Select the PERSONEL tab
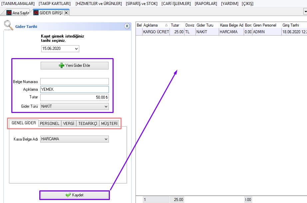 (x=50, y=123)
